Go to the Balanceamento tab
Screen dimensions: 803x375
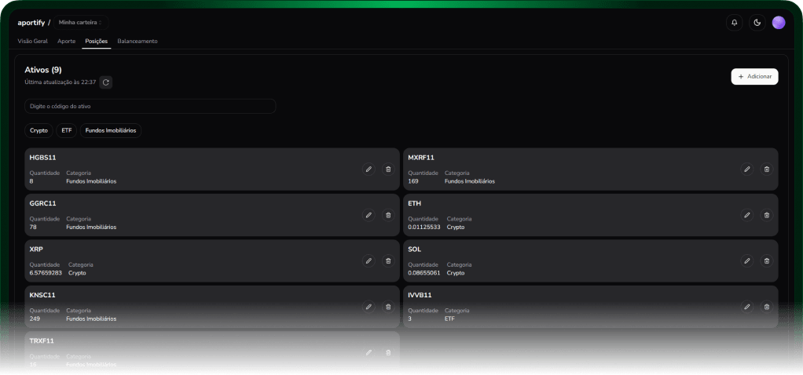point(137,41)
